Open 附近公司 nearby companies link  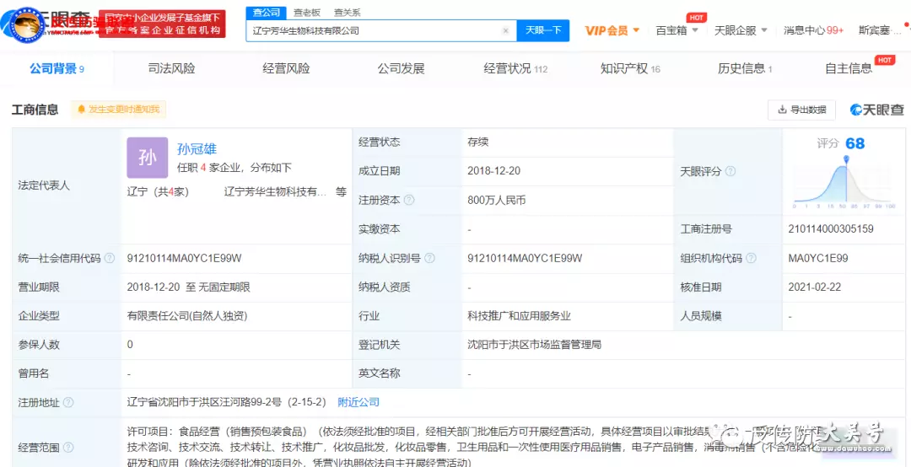coord(358,403)
